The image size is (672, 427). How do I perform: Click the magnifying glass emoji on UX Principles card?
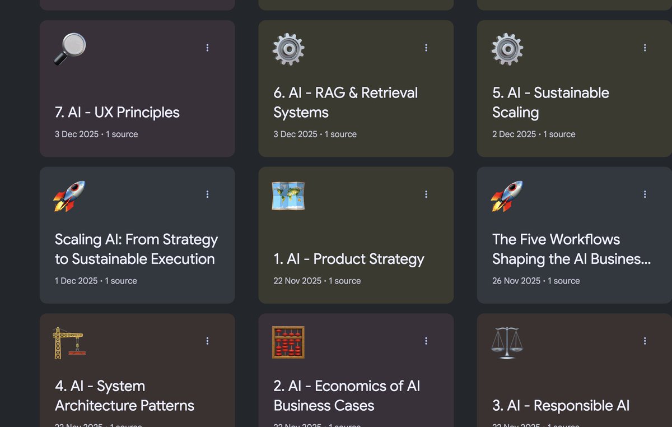click(x=70, y=49)
